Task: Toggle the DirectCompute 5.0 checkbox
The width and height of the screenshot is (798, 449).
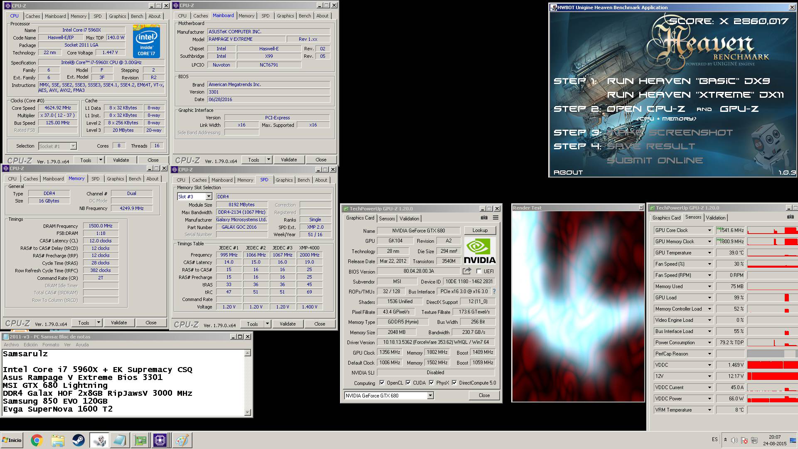Action: pos(454,383)
